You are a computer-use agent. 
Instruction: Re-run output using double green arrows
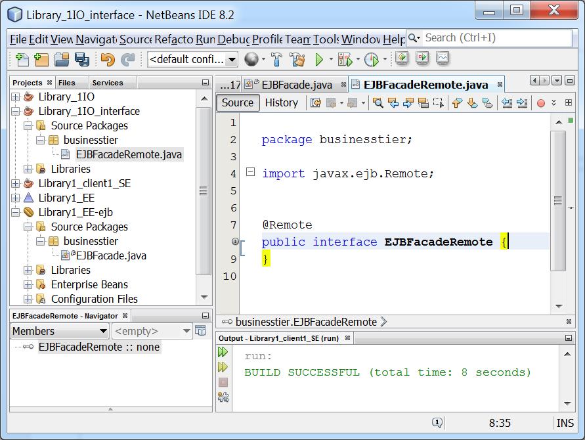click(x=223, y=351)
